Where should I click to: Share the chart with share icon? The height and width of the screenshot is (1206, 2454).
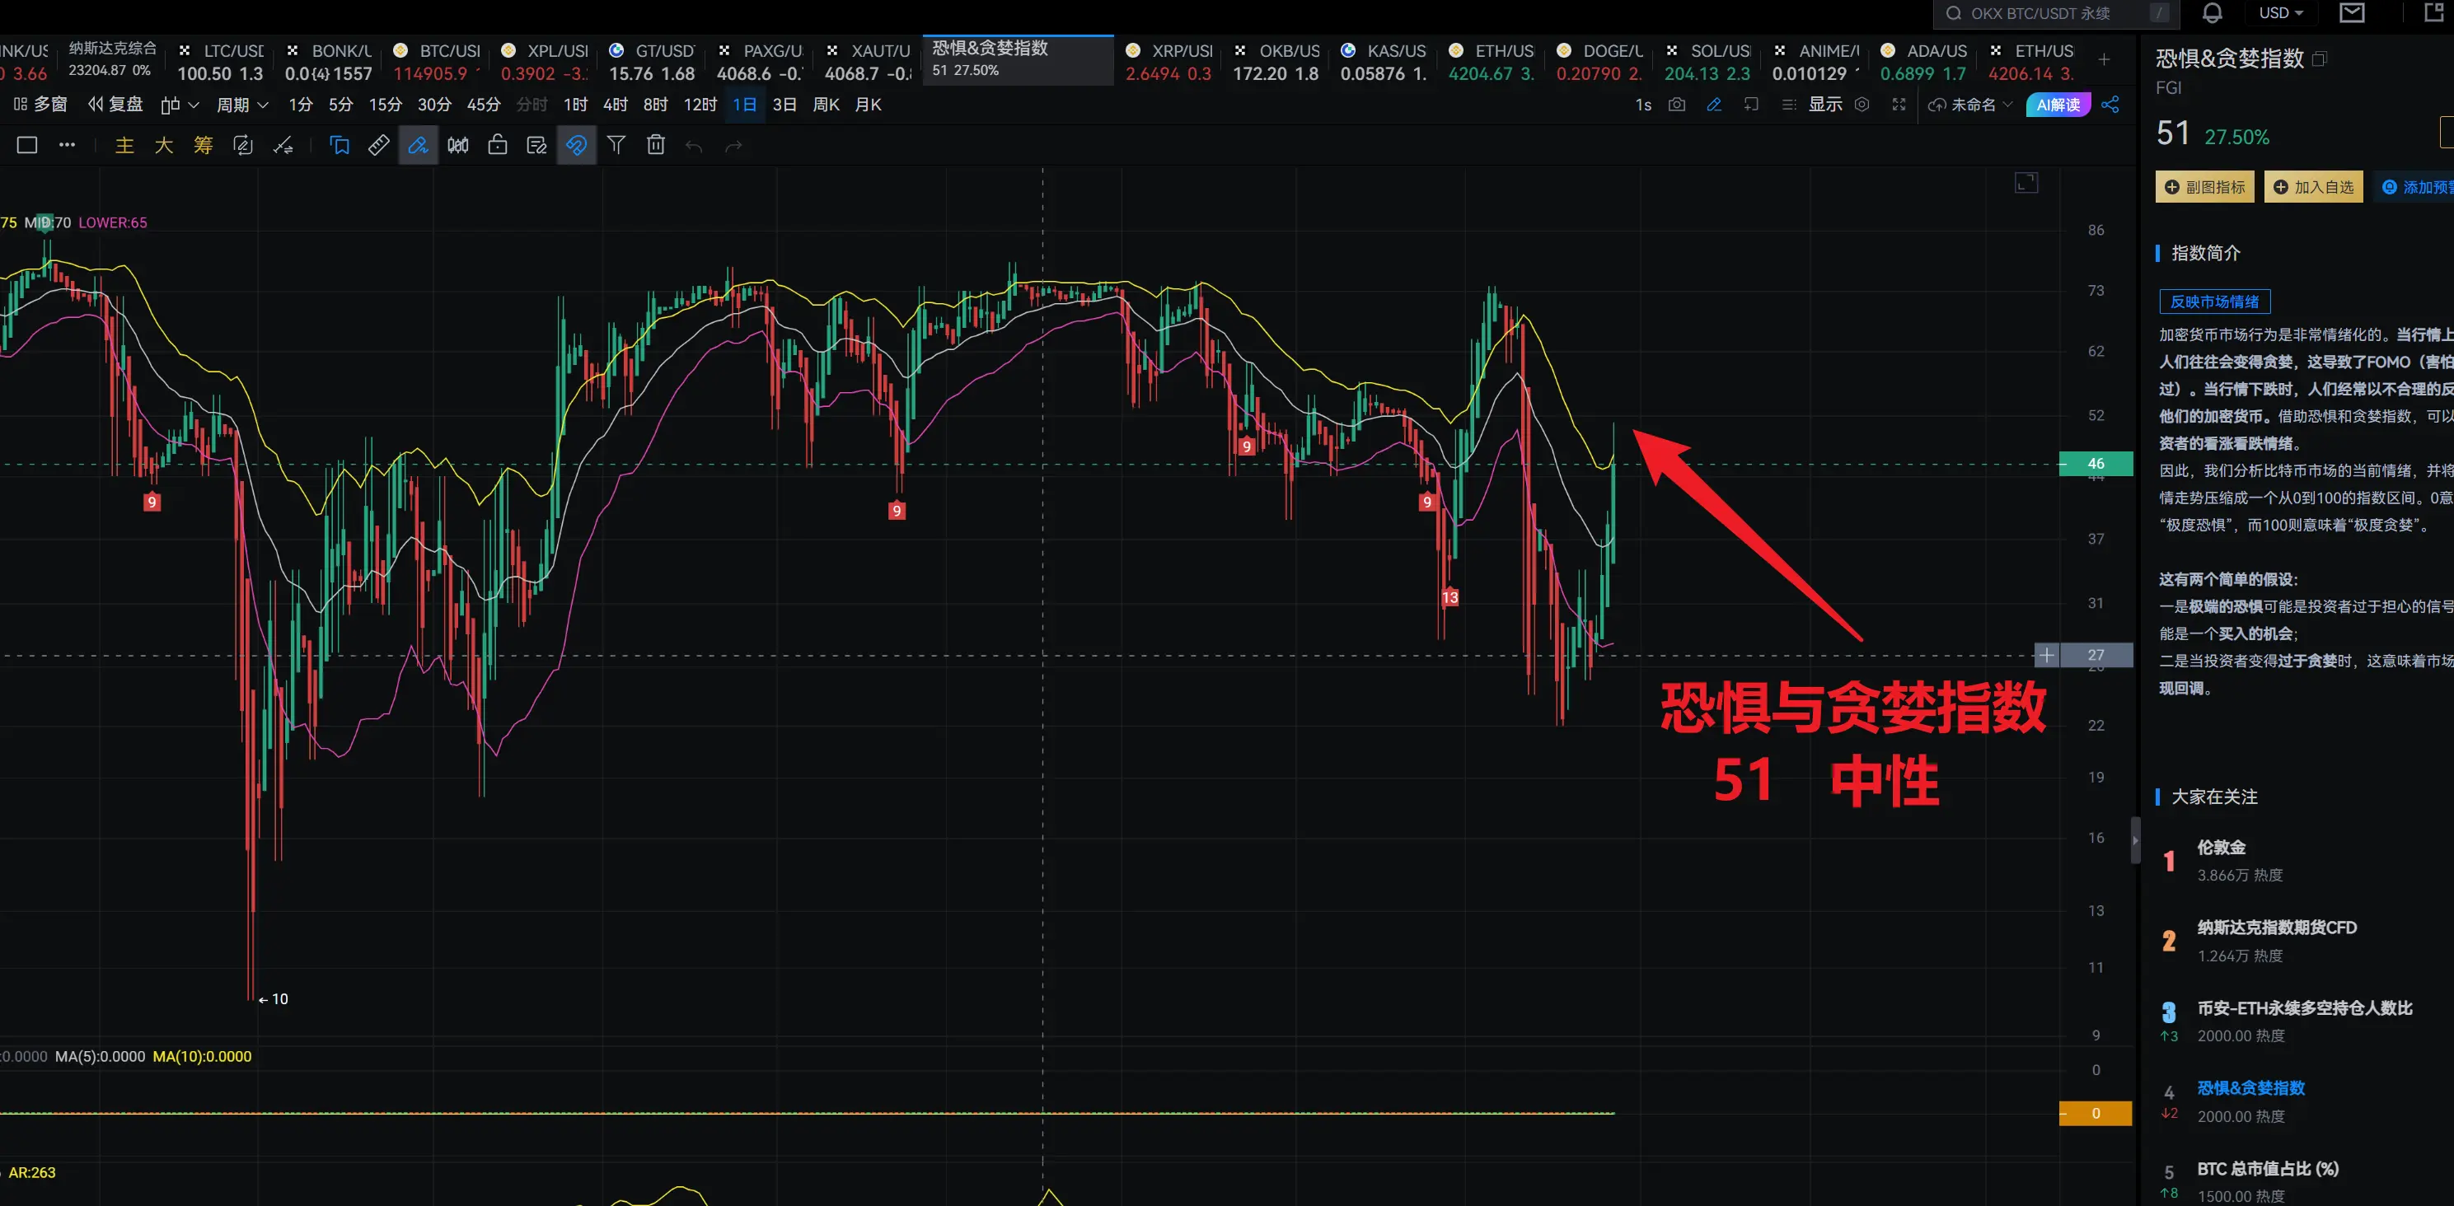pos(2110,105)
